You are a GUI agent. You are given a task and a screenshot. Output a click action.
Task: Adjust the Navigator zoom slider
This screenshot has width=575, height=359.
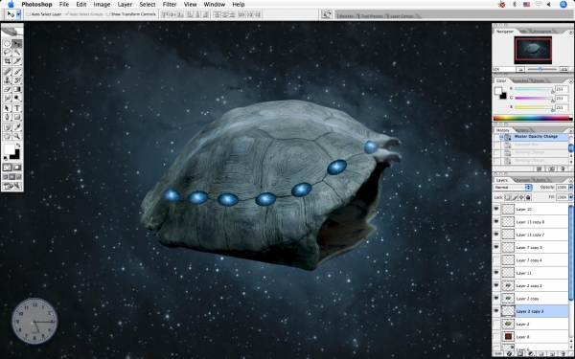click(x=540, y=69)
